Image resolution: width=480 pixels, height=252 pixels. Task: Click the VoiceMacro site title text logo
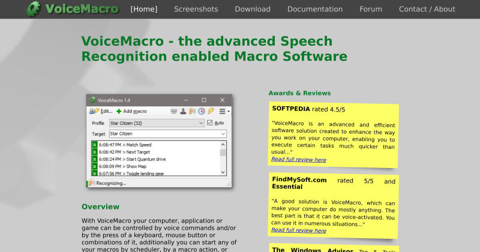82,9
